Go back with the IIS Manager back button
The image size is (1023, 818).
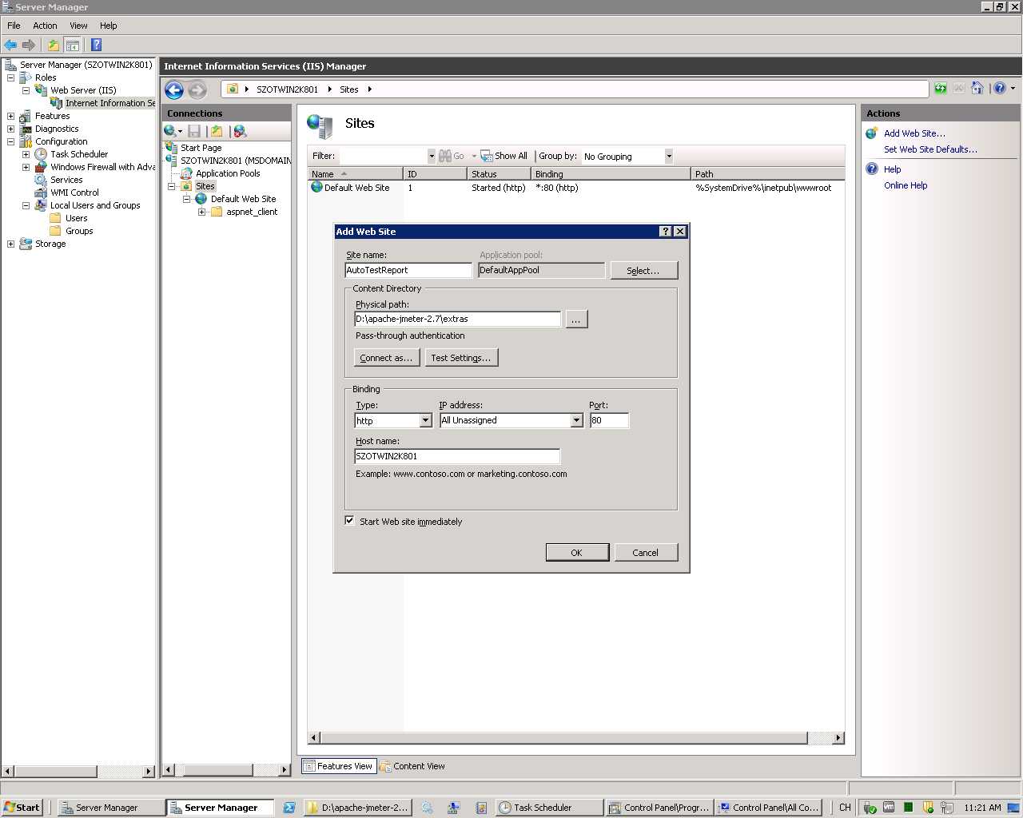point(174,89)
